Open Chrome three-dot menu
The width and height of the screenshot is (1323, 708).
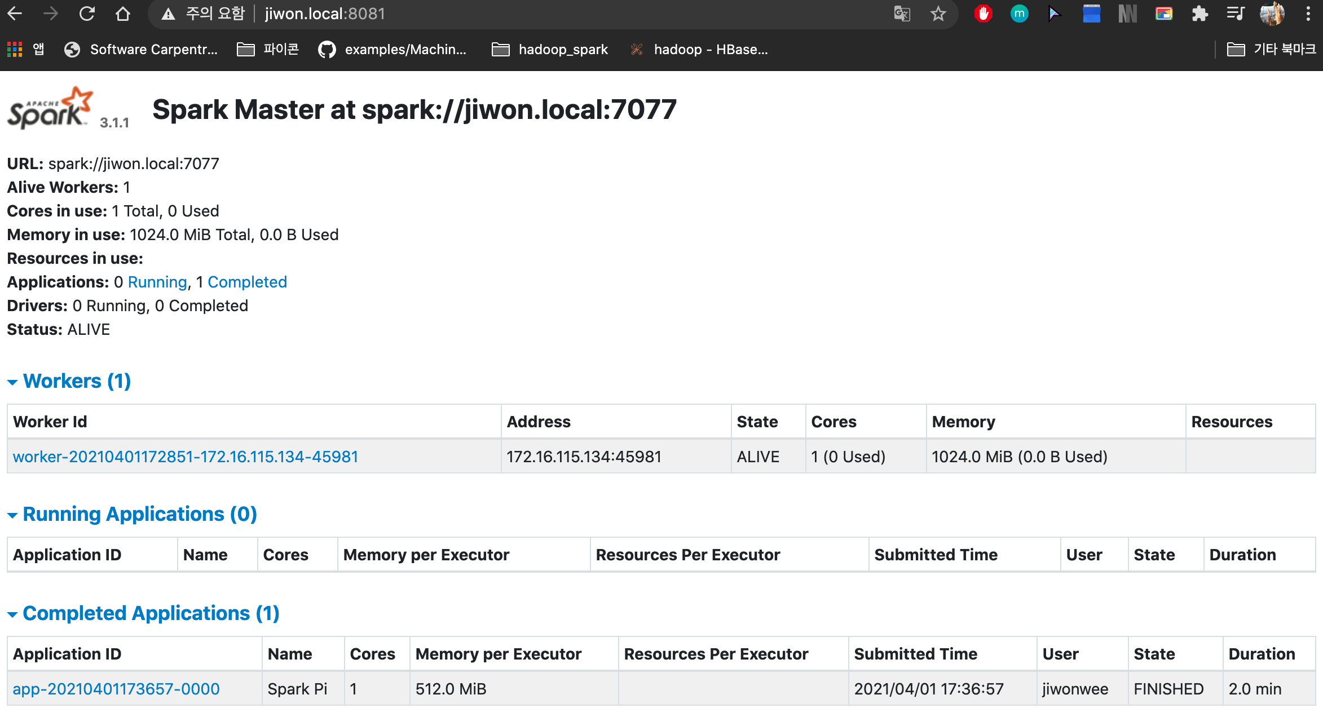tap(1308, 14)
